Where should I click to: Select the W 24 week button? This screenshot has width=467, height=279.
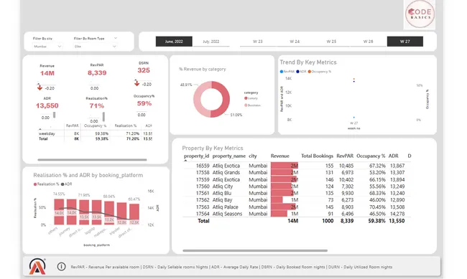point(295,42)
